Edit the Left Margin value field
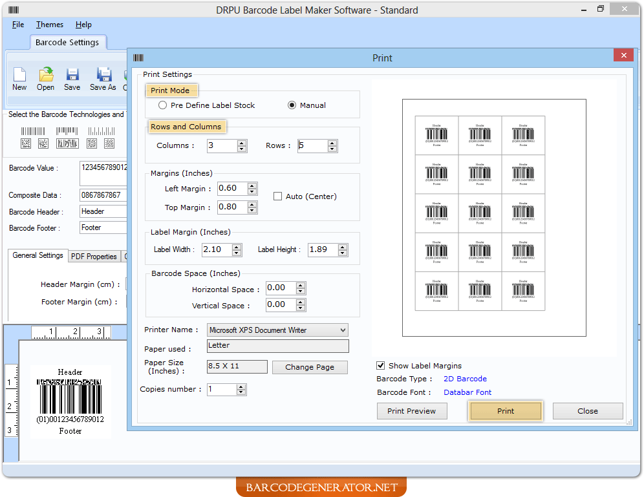 pyautogui.click(x=230, y=188)
